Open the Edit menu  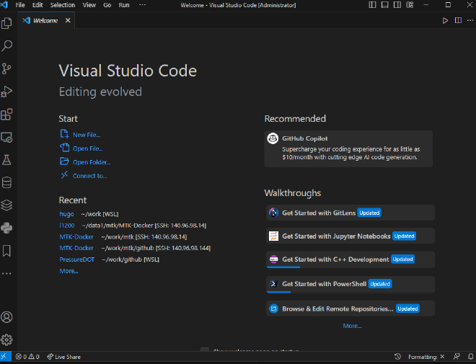pyautogui.click(x=38, y=5)
